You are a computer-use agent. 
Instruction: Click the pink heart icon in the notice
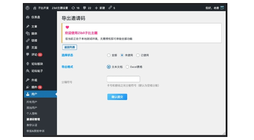click(x=67, y=27)
